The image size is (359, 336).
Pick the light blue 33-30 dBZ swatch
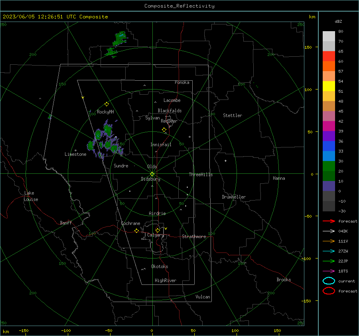[329, 156]
